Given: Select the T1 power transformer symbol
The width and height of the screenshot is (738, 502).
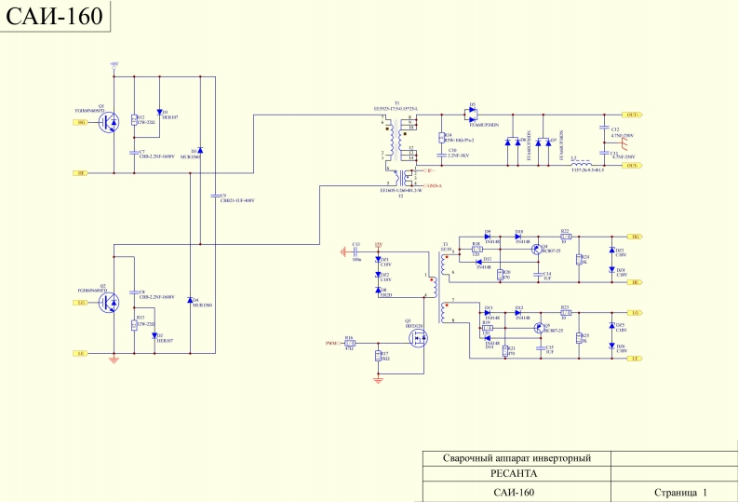Looking at the screenshot, I should pyautogui.click(x=398, y=140).
